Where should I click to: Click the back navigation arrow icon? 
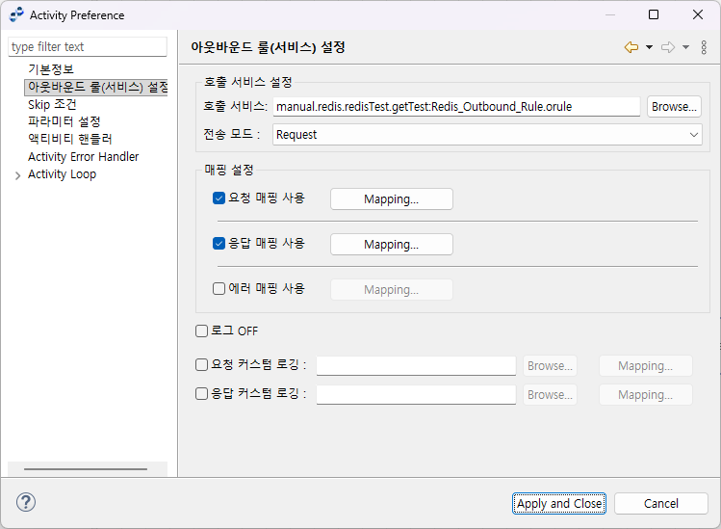coord(631,47)
